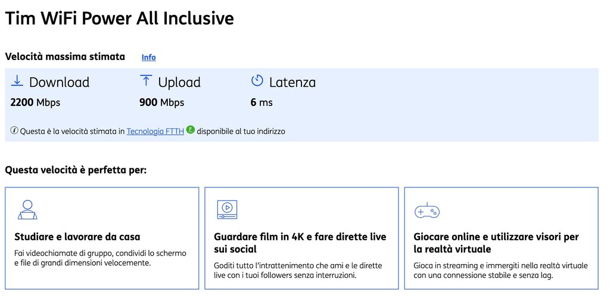Click the Latenza clock icon

tap(257, 81)
